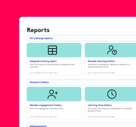
Task: Expand the Achievements section header
Action: coord(81,125)
